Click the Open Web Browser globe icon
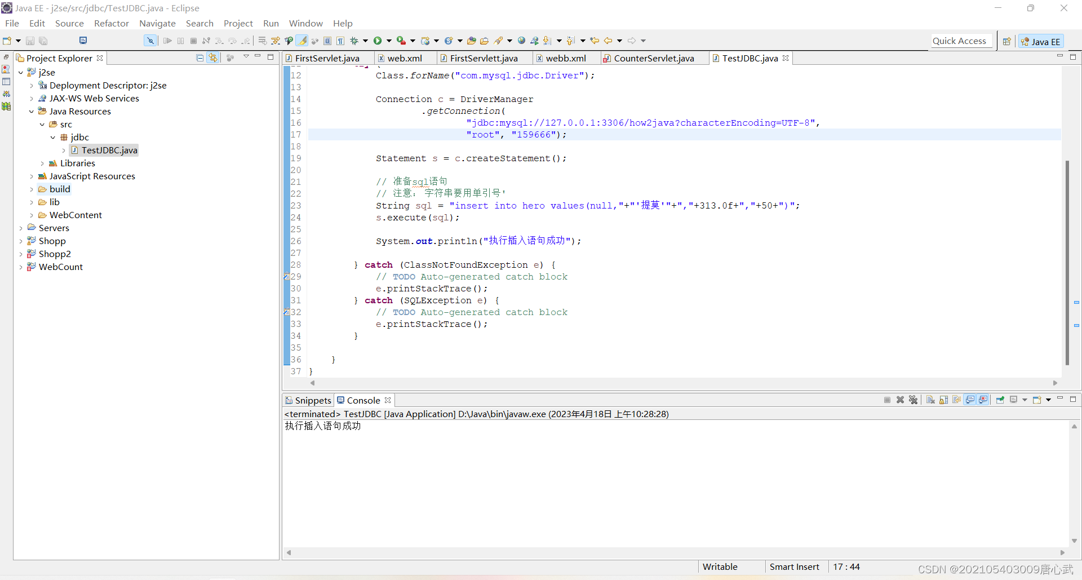 (522, 41)
